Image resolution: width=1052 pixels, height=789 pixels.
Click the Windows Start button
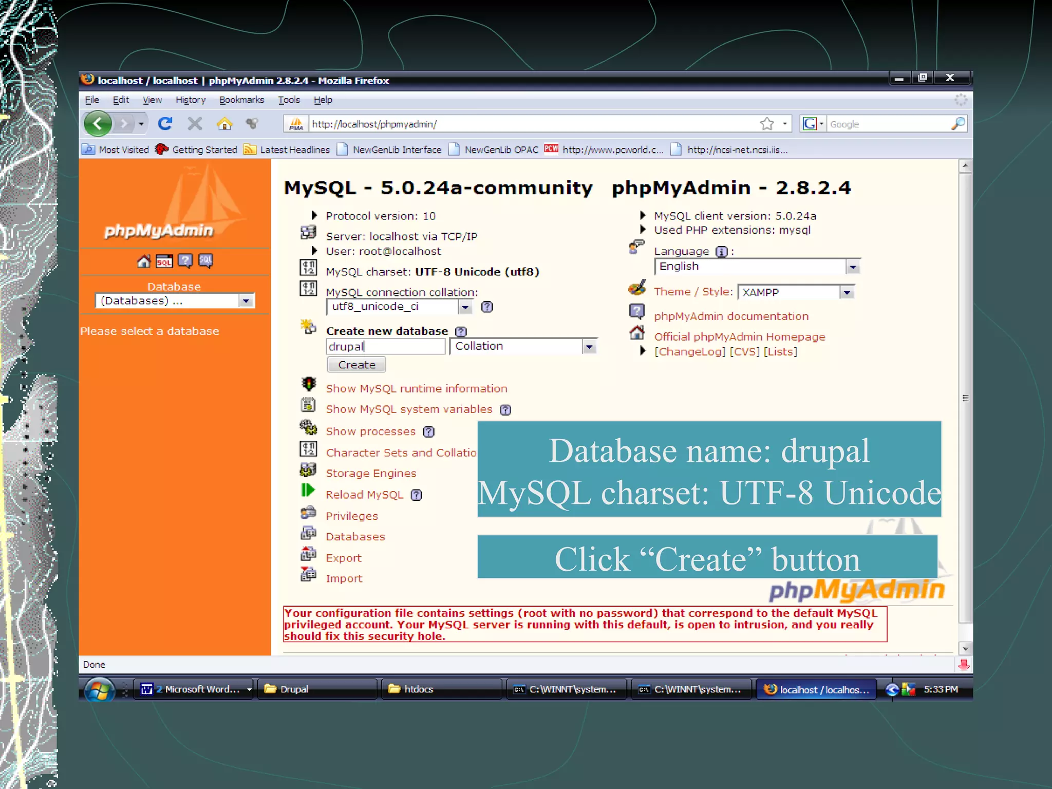(99, 690)
